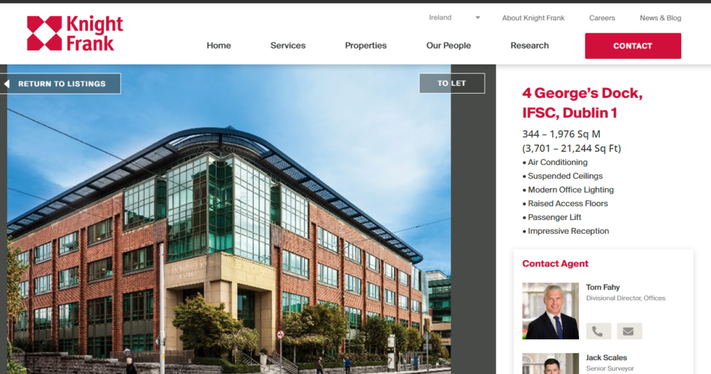Screen dimensions: 711x374
Task: Click Jack Scales's portrait photo
Action: [551, 364]
